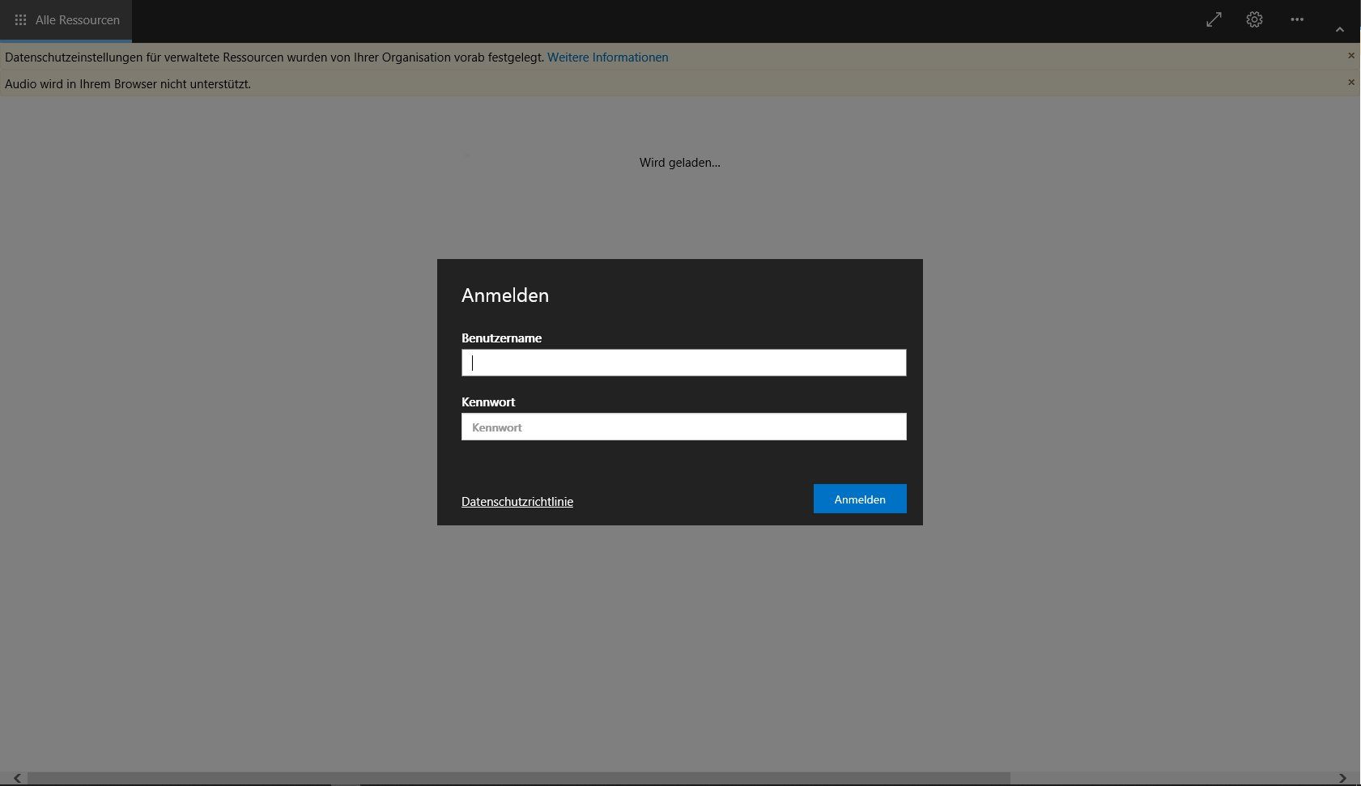Click the blue Anmelden button
Screen dimensions: 1361x786
tap(860, 499)
